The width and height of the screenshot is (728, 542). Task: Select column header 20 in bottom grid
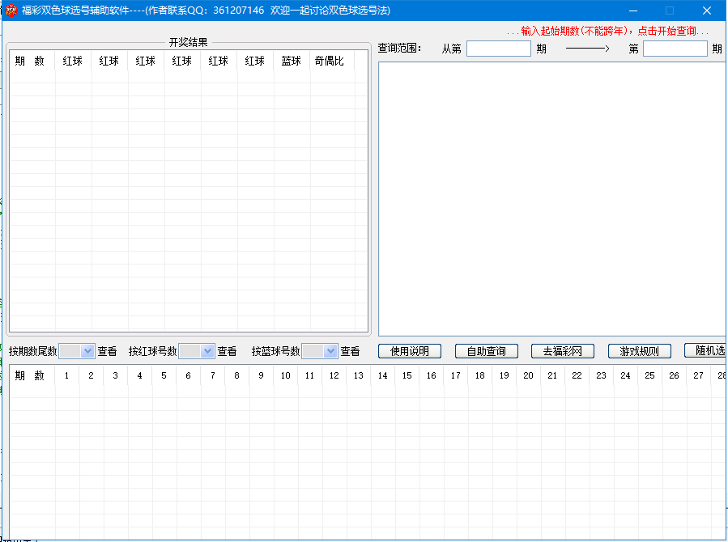528,375
